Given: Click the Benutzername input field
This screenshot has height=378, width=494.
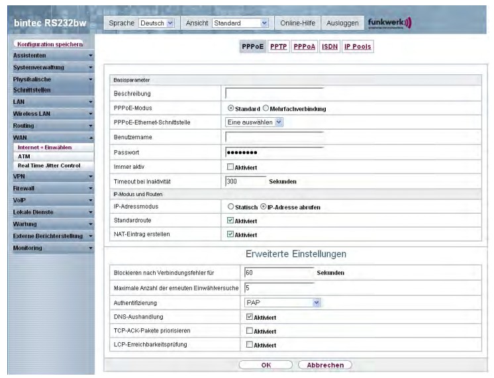Looking at the screenshot, I should [x=274, y=137].
